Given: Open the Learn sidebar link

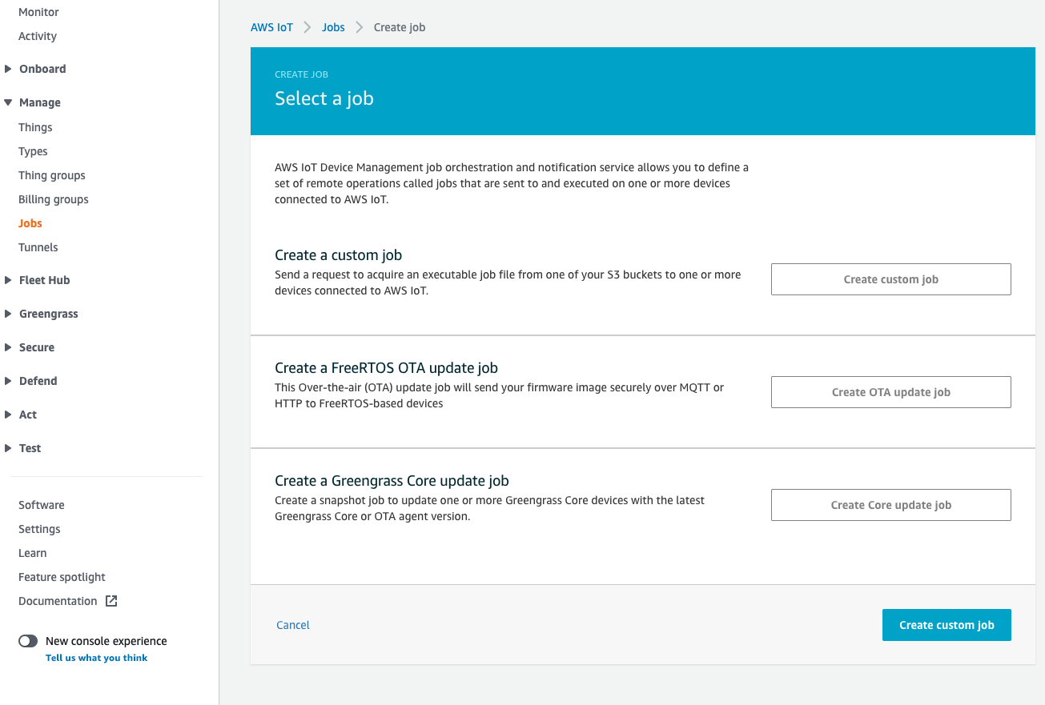Looking at the screenshot, I should point(33,553).
